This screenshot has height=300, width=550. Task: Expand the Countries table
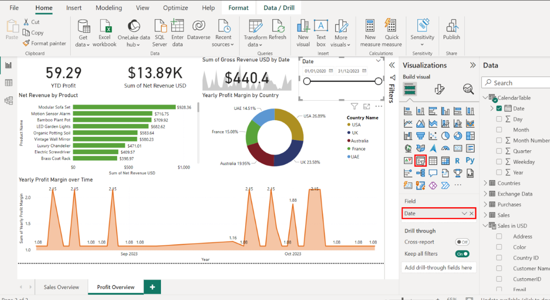485,183
